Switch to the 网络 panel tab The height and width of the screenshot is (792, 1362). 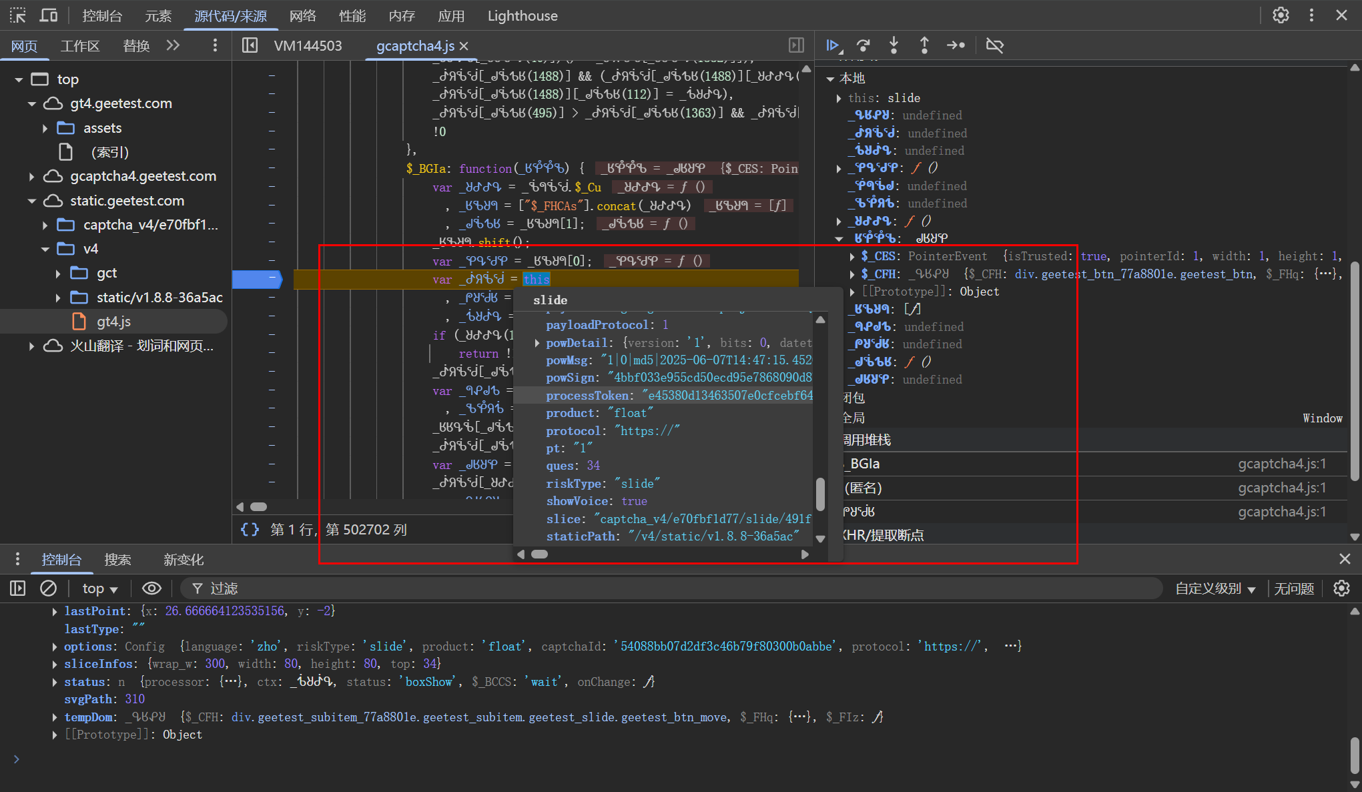(x=303, y=16)
